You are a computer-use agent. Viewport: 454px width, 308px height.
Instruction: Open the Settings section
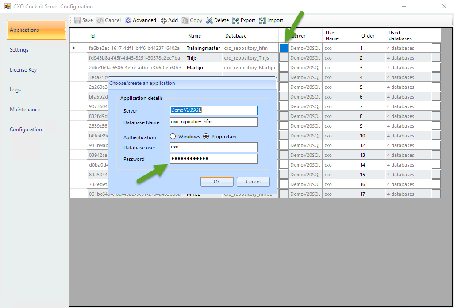pos(19,50)
